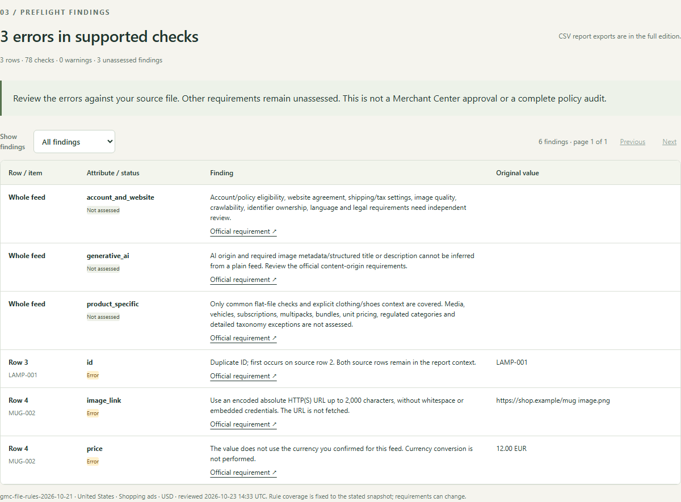Go to Next findings page
The height and width of the screenshot is (502, 681).
coord(669,142)
